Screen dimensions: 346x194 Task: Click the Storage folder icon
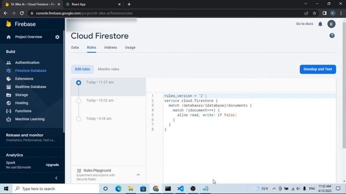(9, 95)
